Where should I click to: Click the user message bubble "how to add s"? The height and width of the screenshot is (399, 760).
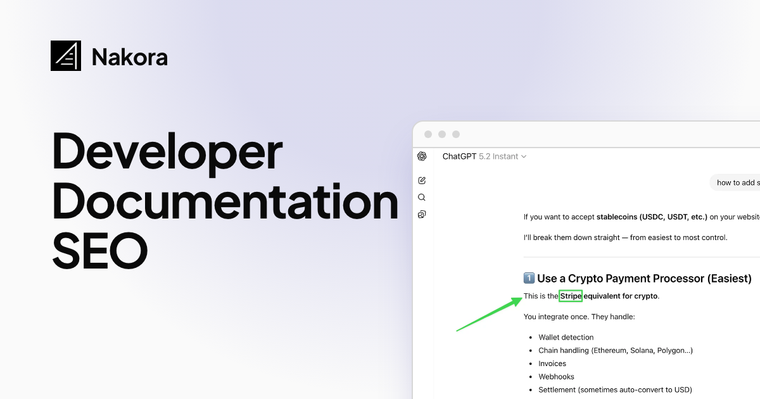point(735,182)
